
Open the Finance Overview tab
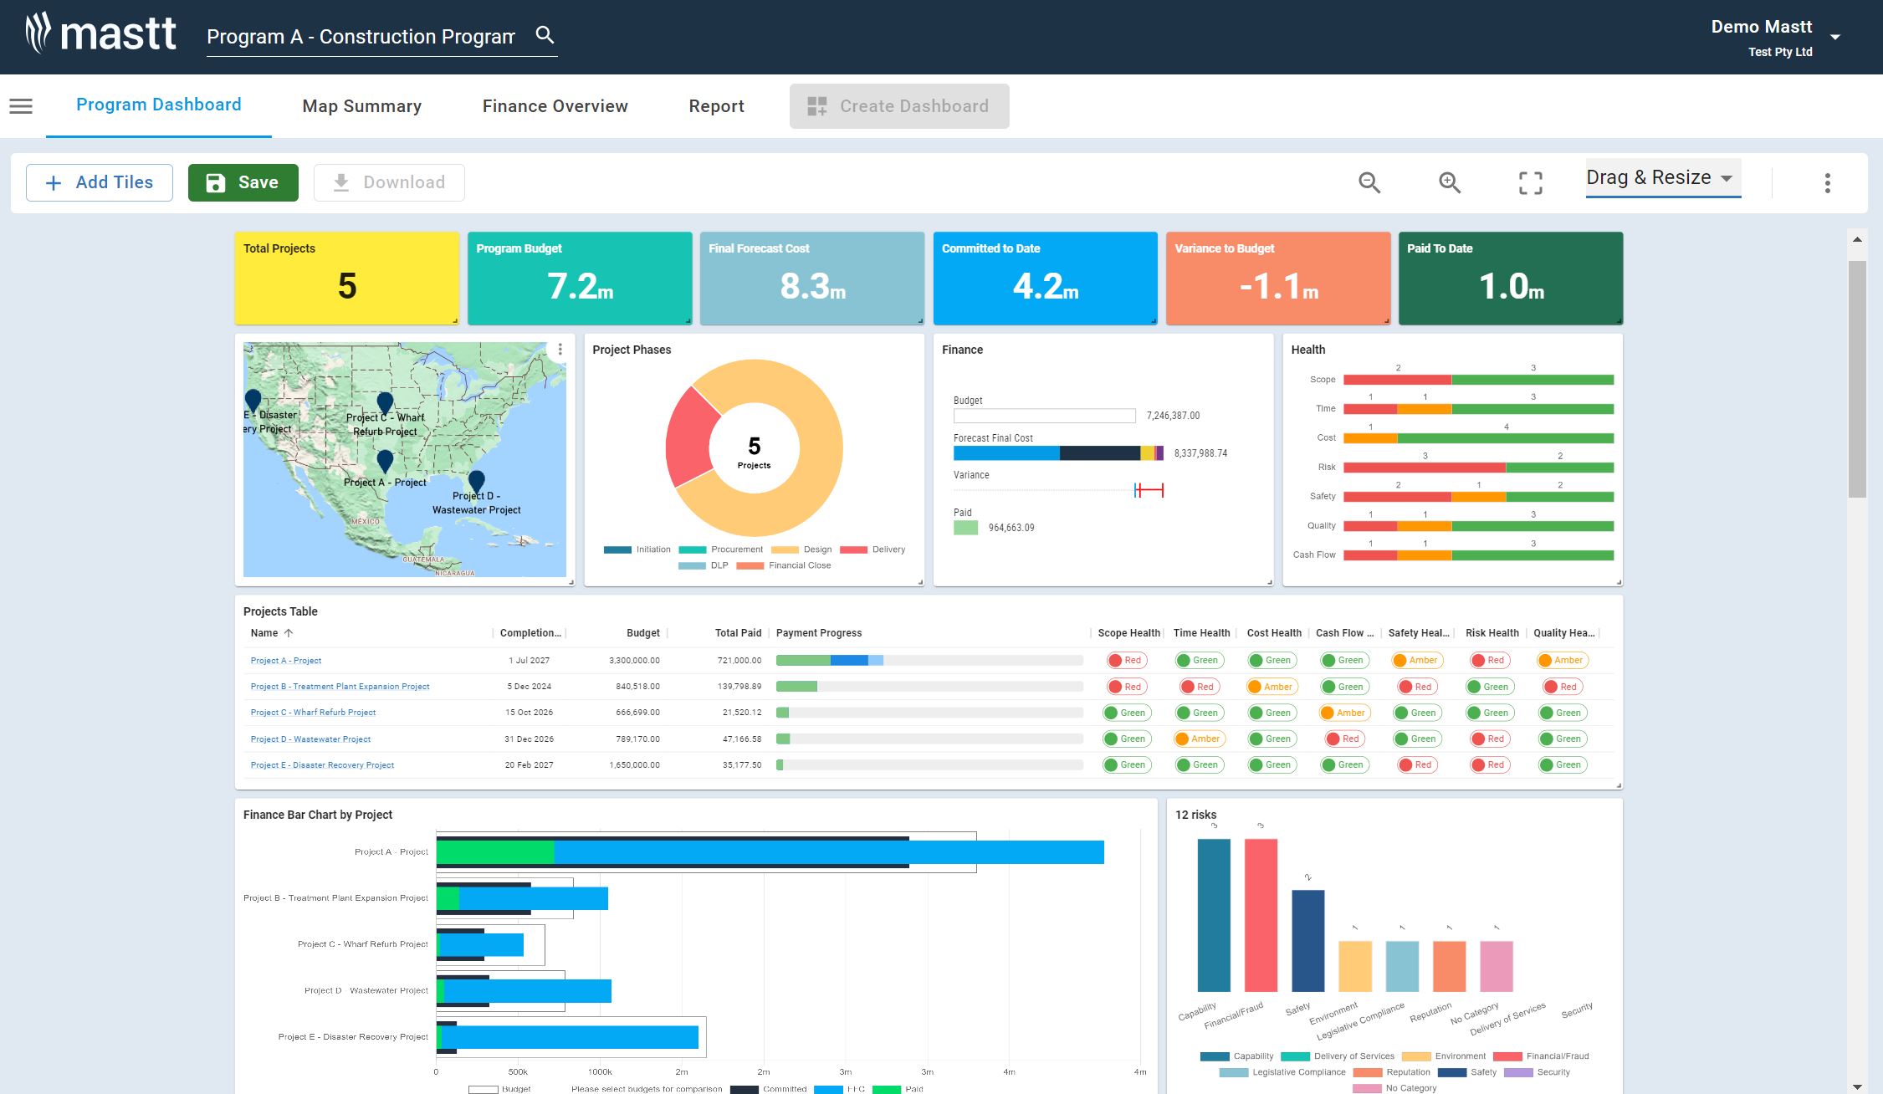(x=555, y=106)
